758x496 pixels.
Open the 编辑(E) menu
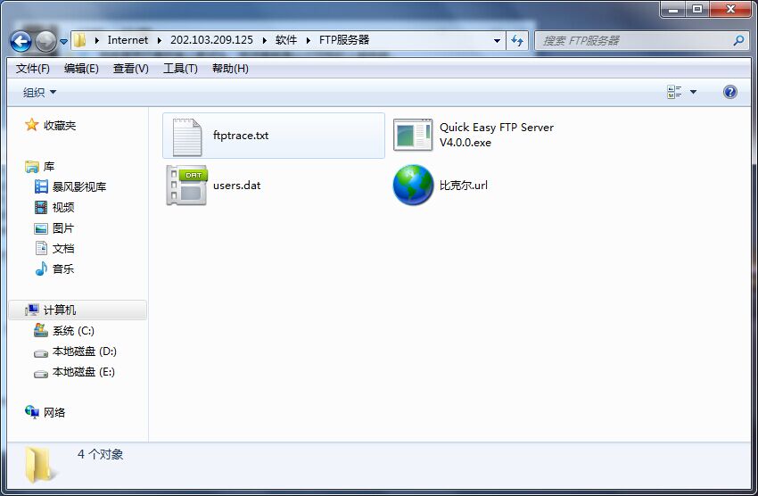coord(81,69)
